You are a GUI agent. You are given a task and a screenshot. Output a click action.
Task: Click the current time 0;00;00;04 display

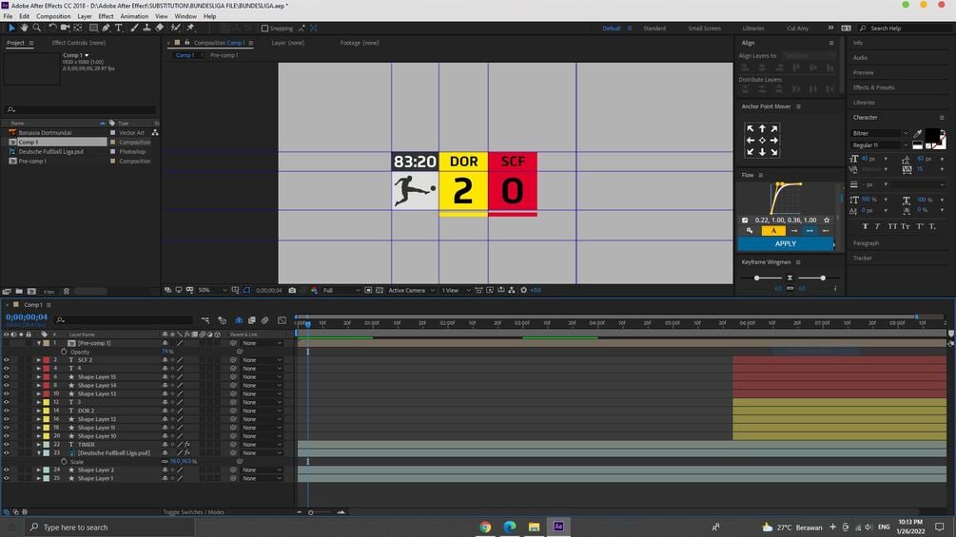(x=27, y=317)
